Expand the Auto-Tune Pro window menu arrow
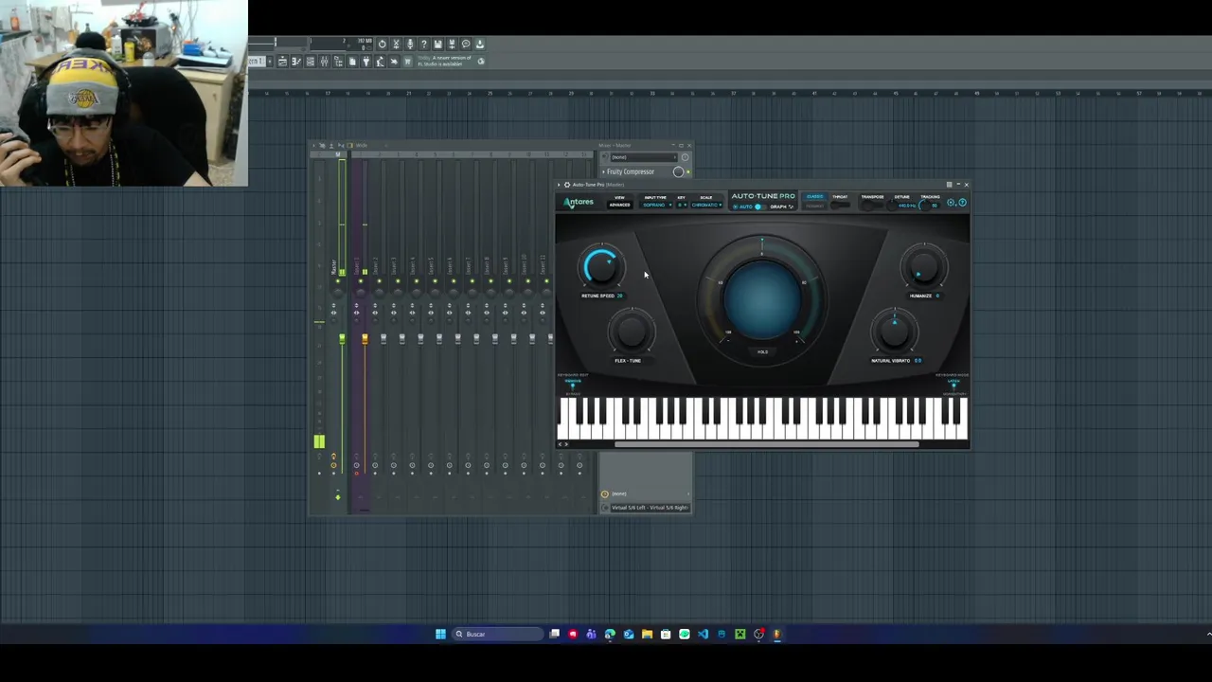 pos(559,185)
